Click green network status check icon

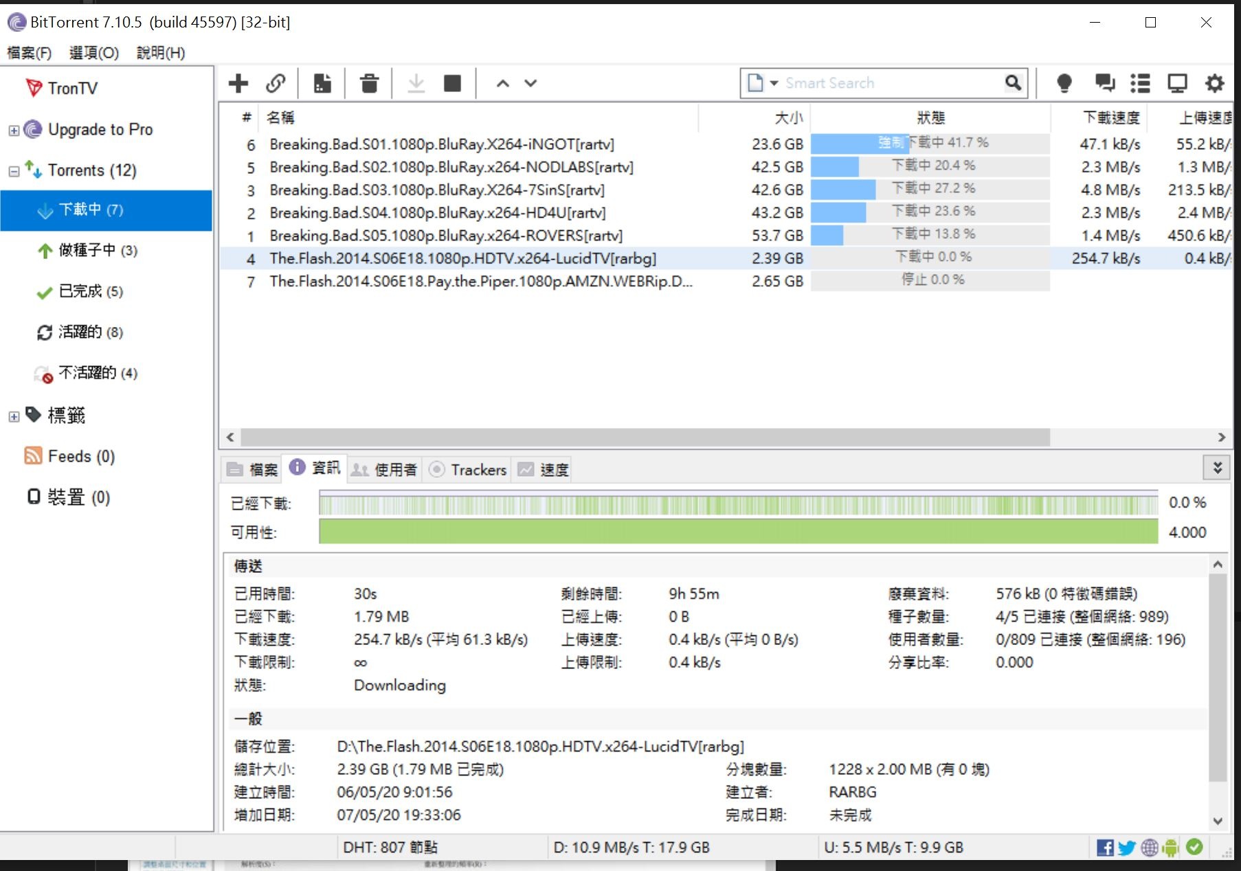coord(1194,847)
